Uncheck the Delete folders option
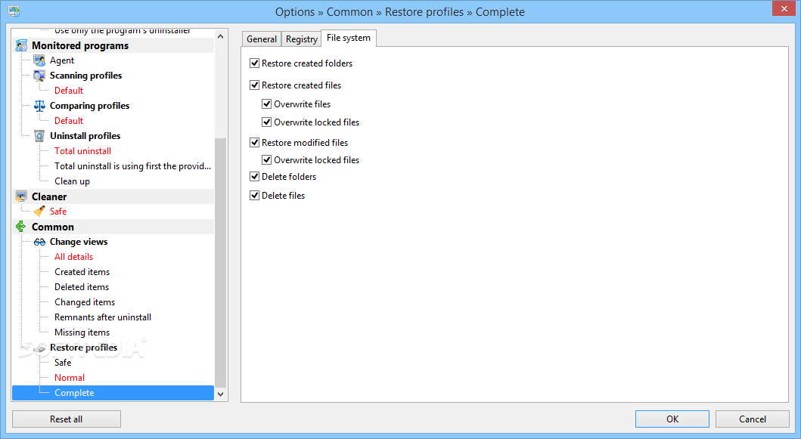This screenshot has width=801, height=439. click(254, 177)
